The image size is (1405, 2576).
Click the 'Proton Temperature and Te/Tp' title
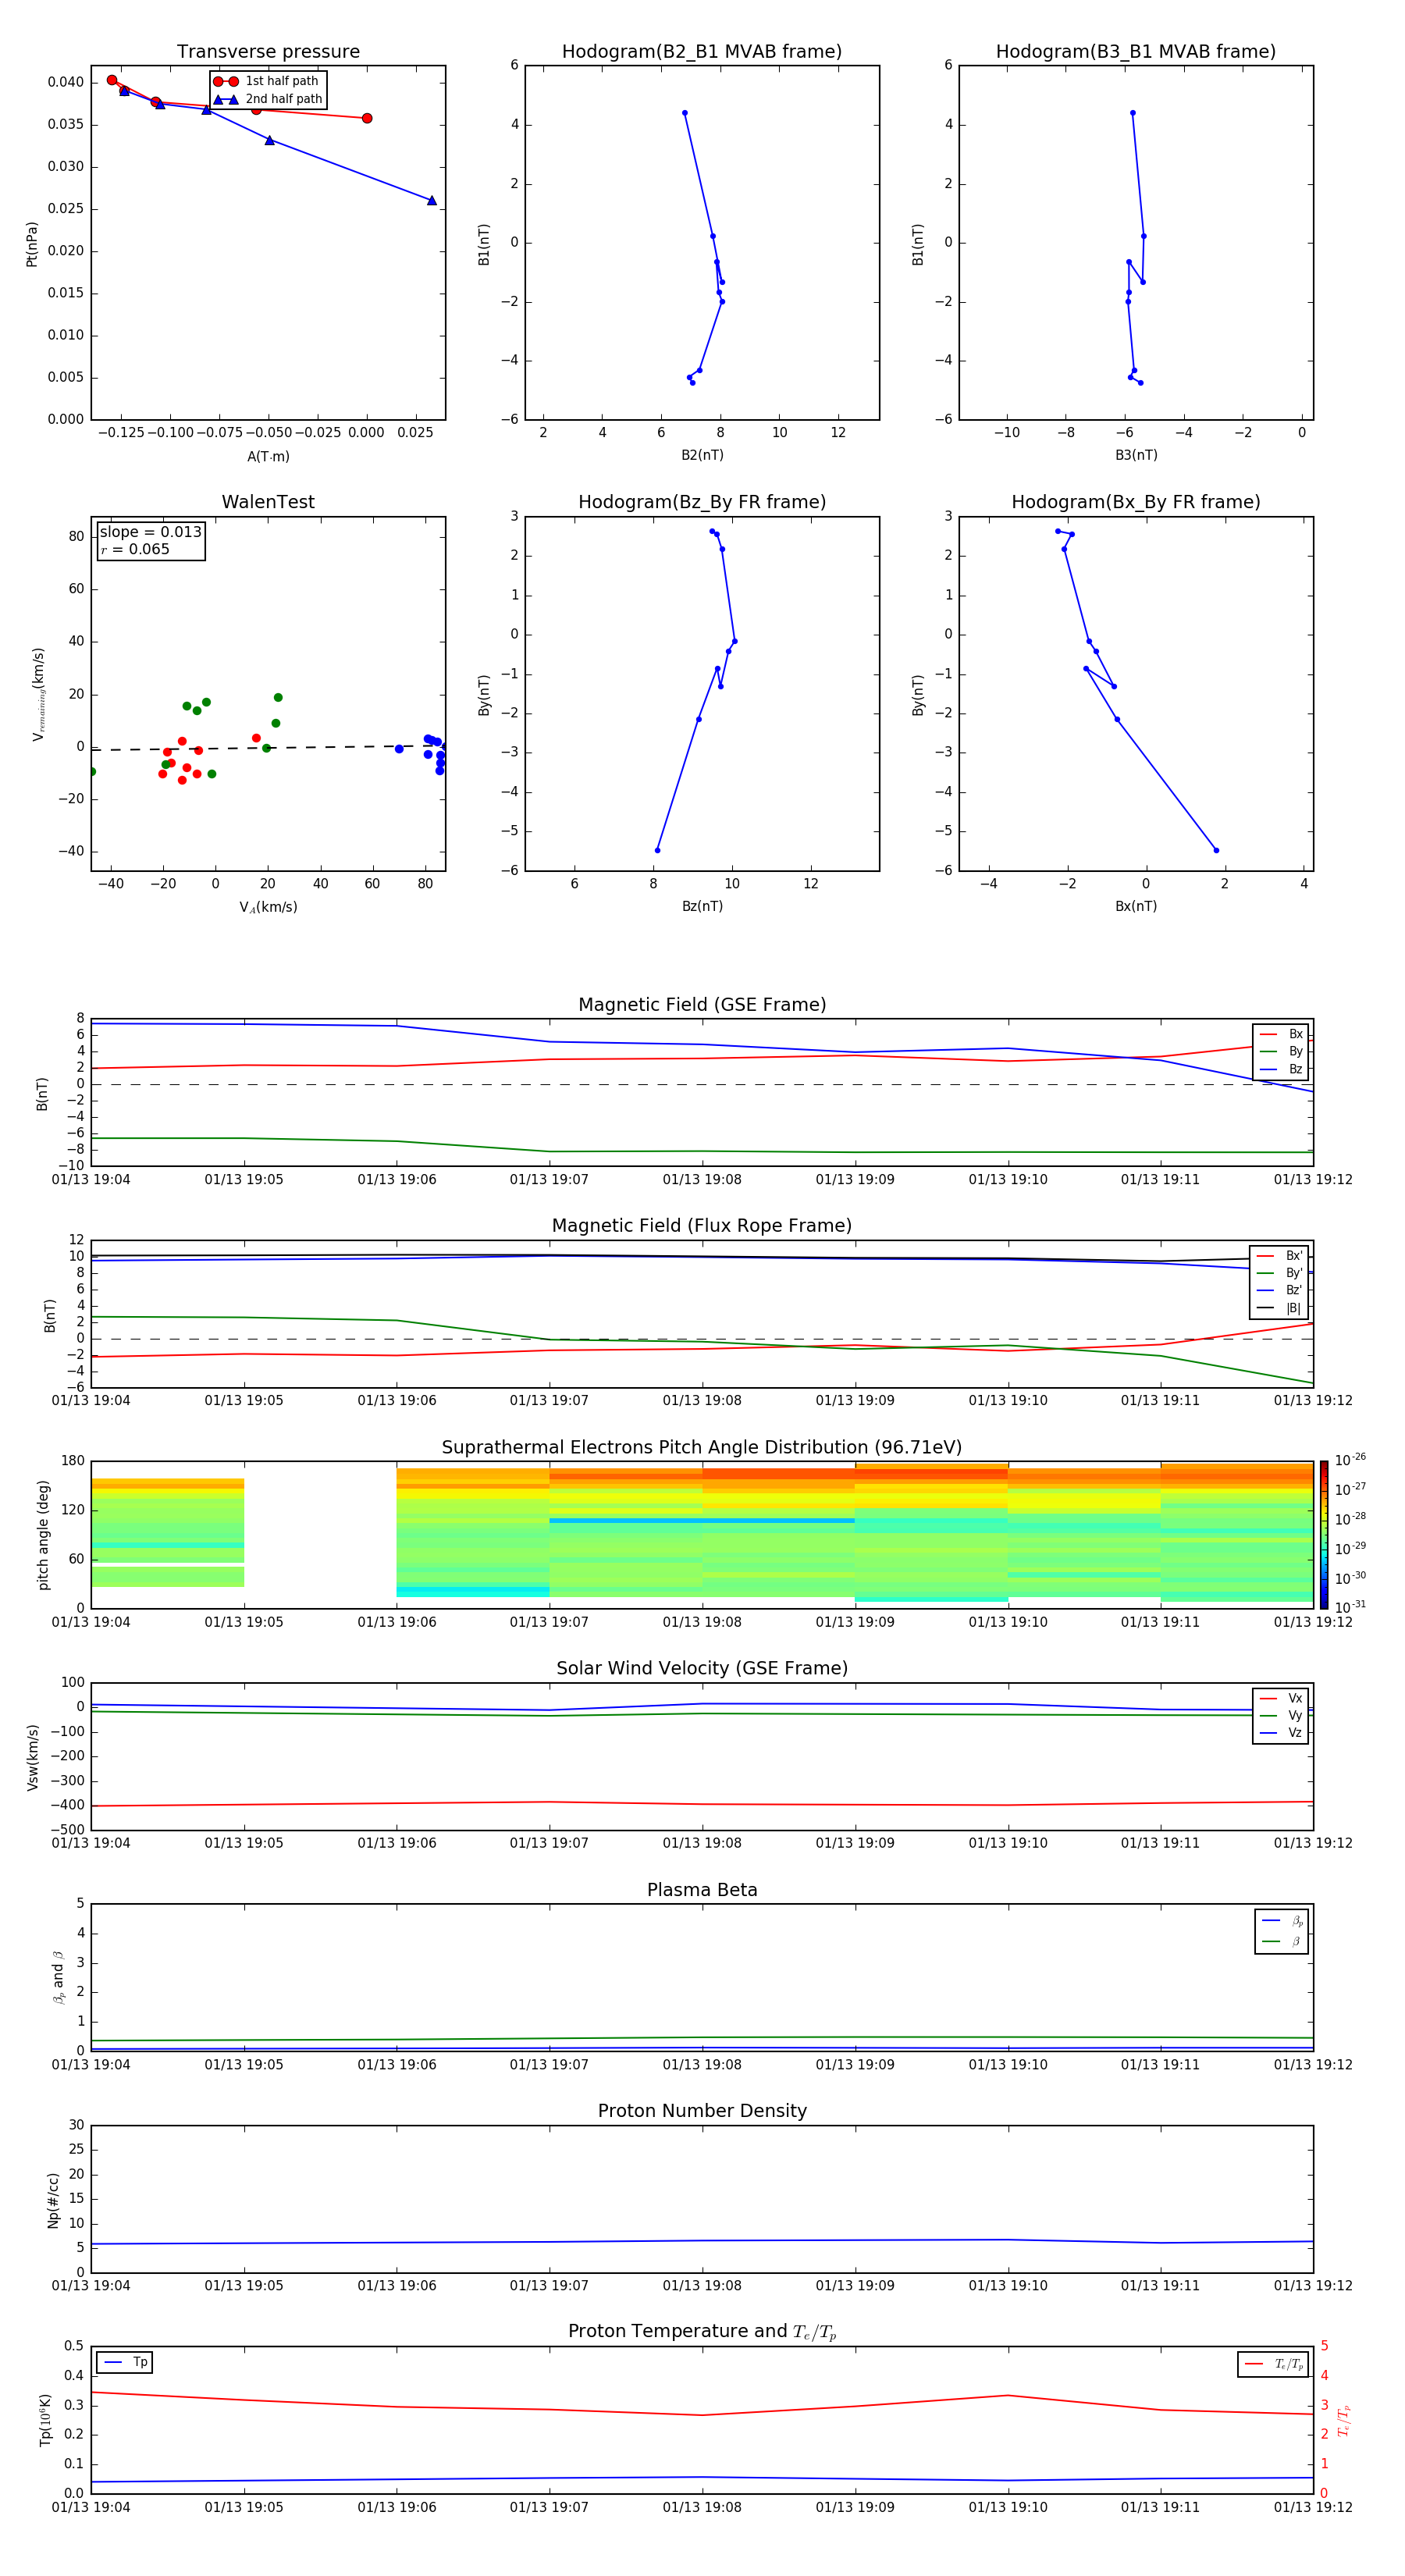point(702,2332)
